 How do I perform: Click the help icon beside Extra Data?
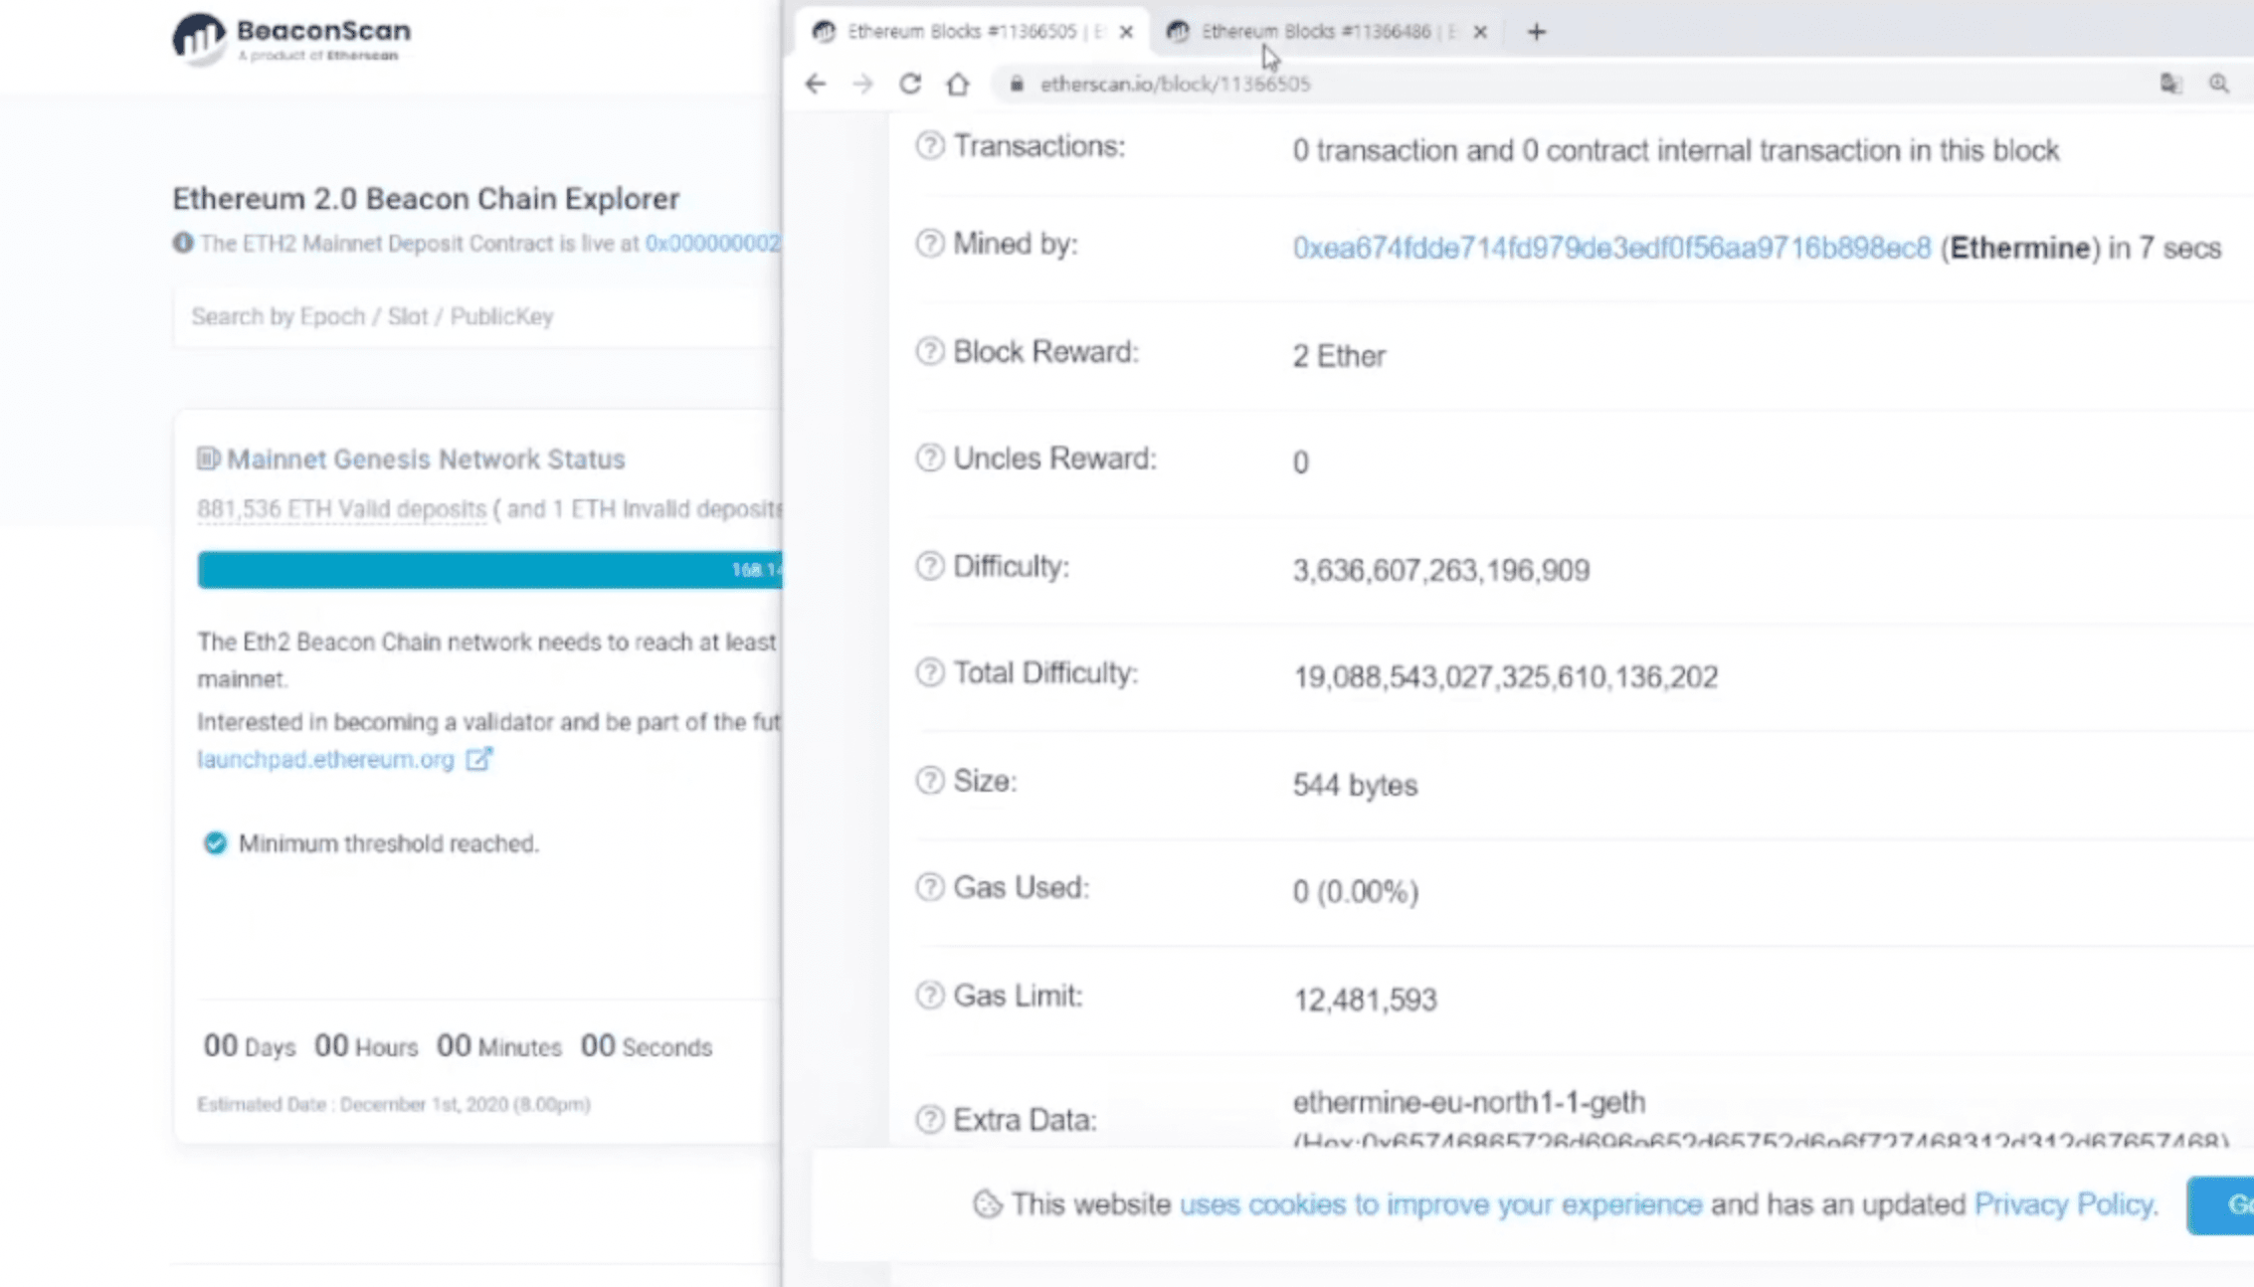click(930, 1119)
